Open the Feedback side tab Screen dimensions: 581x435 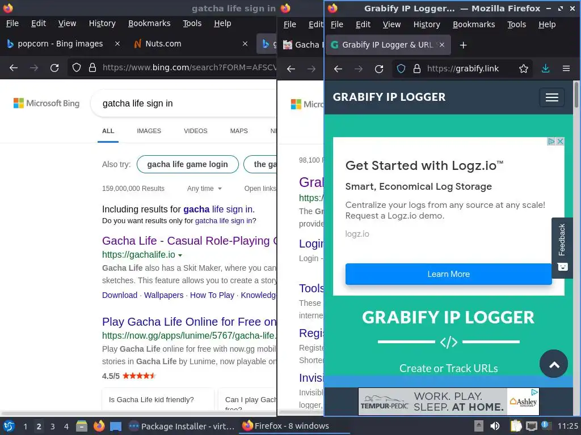tap(562, 248)
